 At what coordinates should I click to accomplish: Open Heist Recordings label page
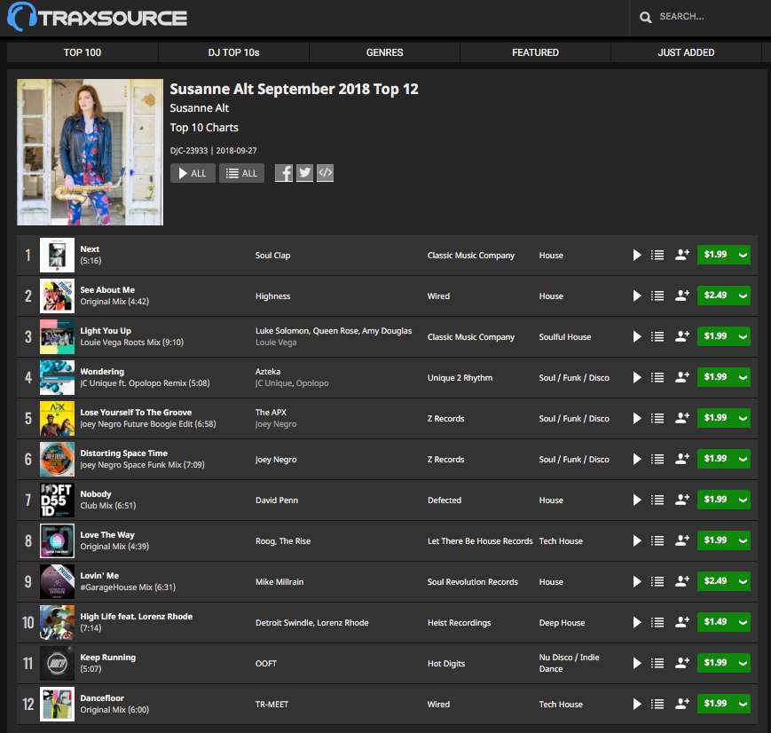pos(460,623)
